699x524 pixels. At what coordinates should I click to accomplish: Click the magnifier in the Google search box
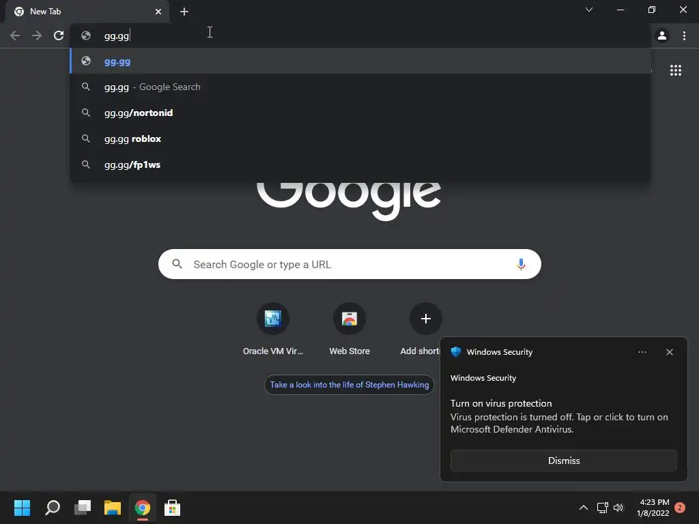[177, 264]
